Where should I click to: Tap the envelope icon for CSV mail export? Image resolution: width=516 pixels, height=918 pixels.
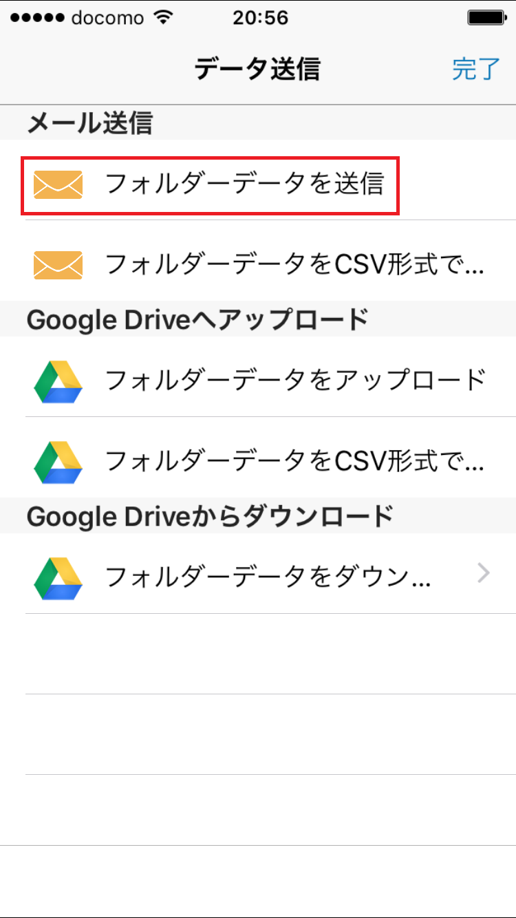58,265
